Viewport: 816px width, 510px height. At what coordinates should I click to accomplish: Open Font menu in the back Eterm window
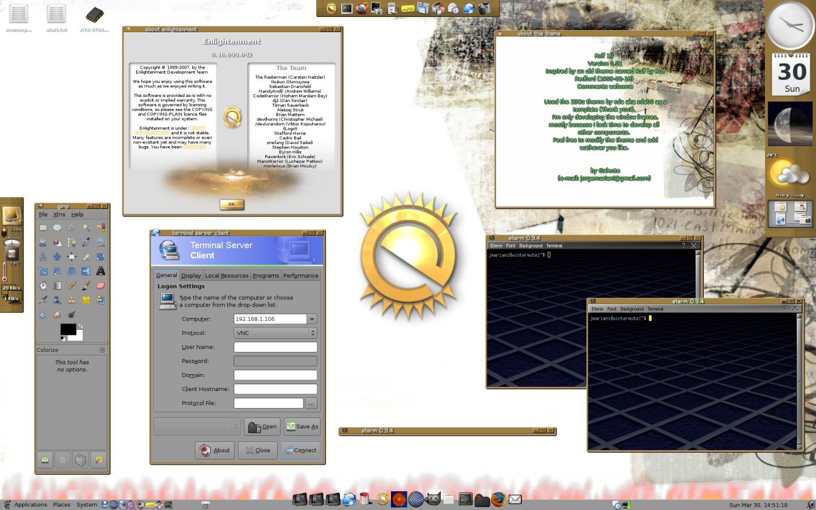tap(511, 246)
